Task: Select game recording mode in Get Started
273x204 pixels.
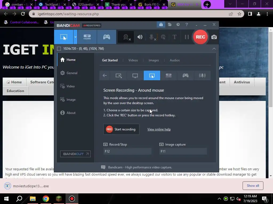Action: (186, 75)
